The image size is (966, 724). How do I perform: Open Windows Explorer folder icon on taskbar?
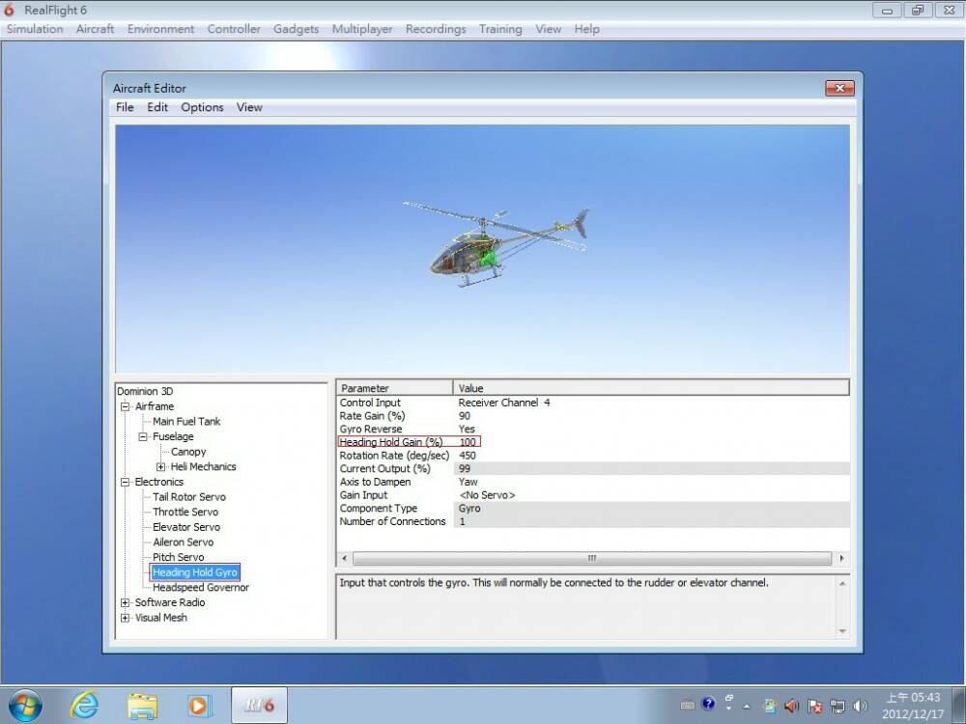pos(142,707)
